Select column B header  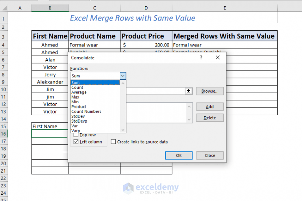click(50, 8)
